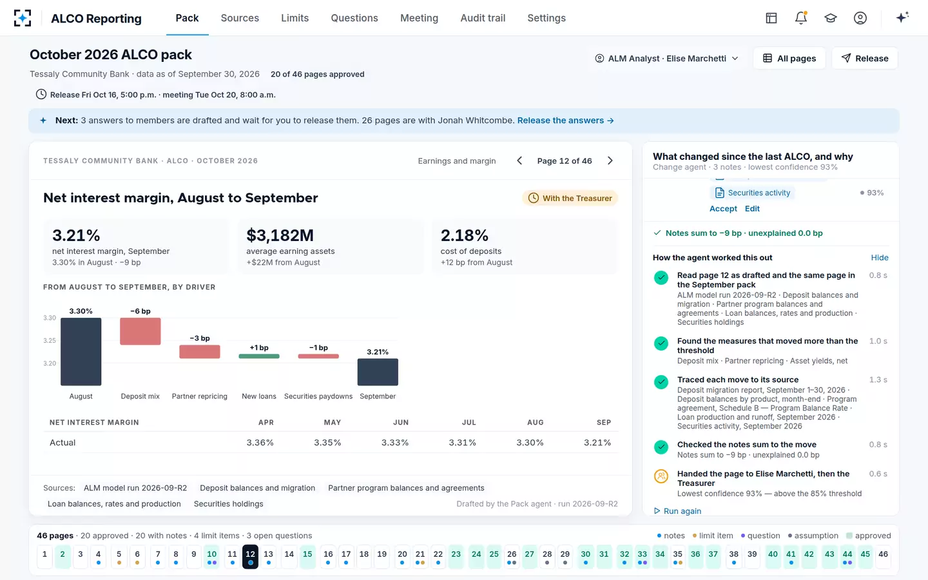Open Questions tab
This screenshot has width=928, height=580.
[354, 18]
